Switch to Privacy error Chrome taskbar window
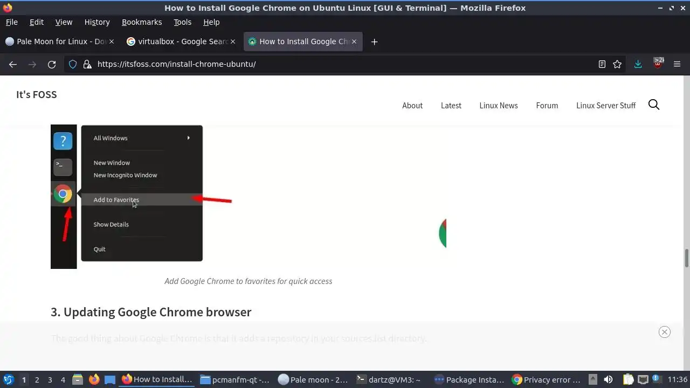This screenshot has width=690, height=388. point(546,380)
